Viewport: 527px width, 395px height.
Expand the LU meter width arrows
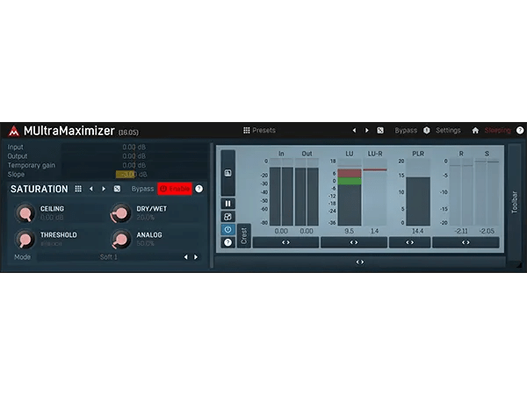click(x=354, y=242)
